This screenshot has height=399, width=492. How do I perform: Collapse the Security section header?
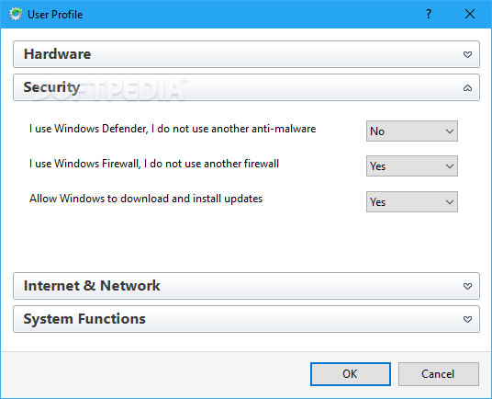(246, 87)
